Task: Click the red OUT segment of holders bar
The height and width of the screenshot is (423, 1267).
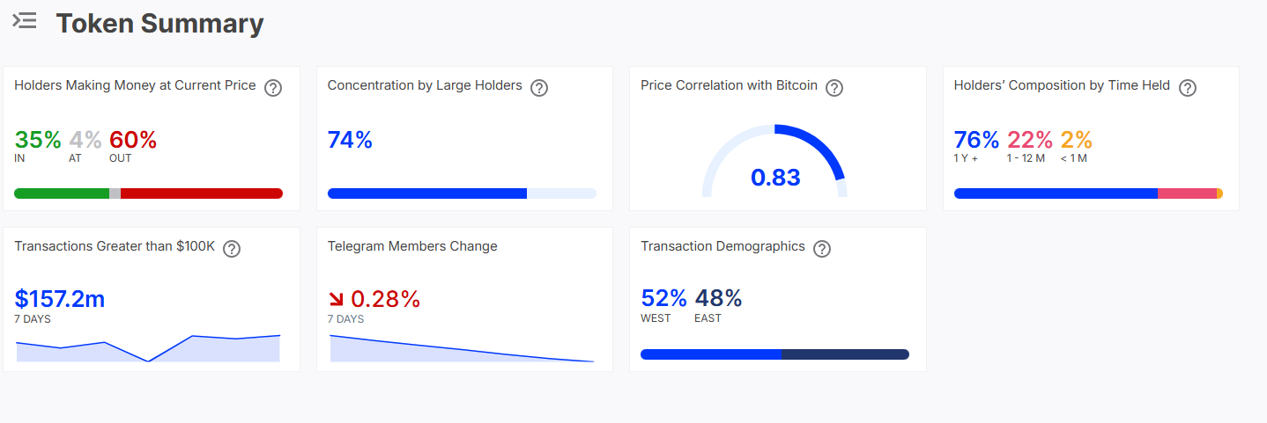Action: (x=202, y=193)
